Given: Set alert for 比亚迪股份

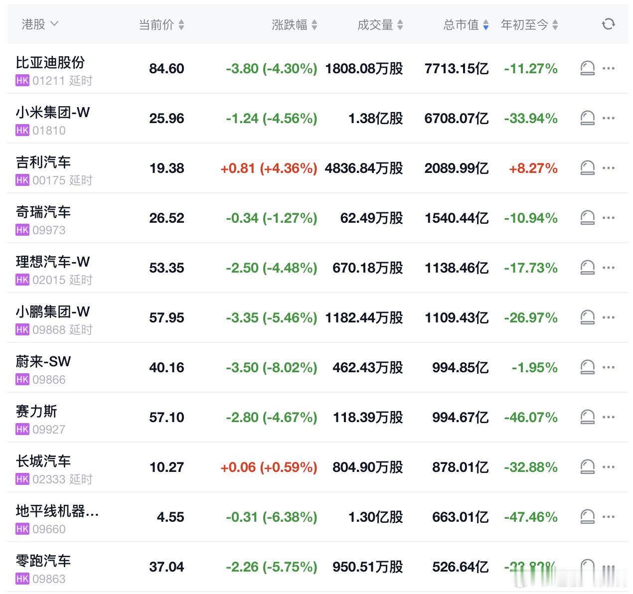Looking at the screenshot, I should tap(588, 68).
